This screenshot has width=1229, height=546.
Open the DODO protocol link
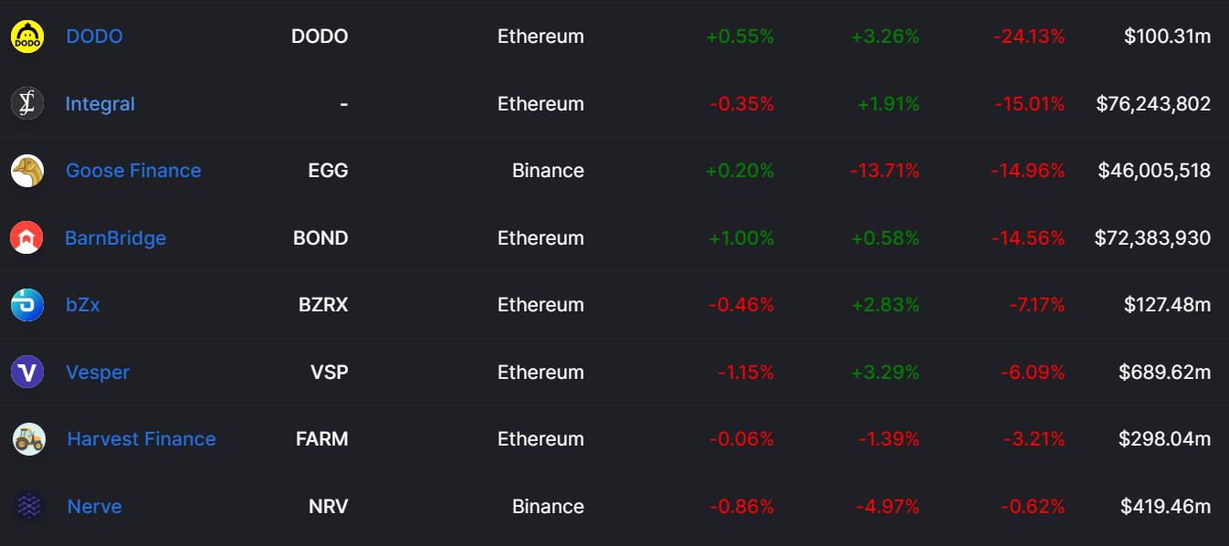(x=94, y=37)
